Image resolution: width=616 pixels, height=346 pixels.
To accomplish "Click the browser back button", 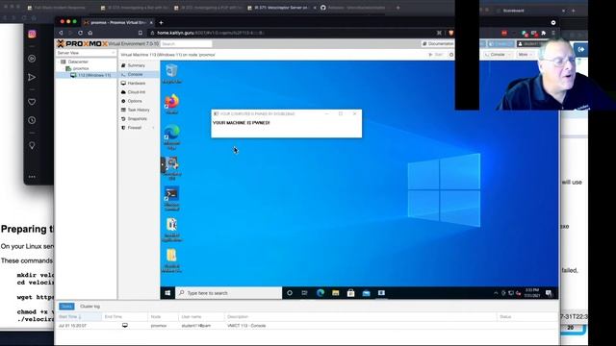I will 61,33.
